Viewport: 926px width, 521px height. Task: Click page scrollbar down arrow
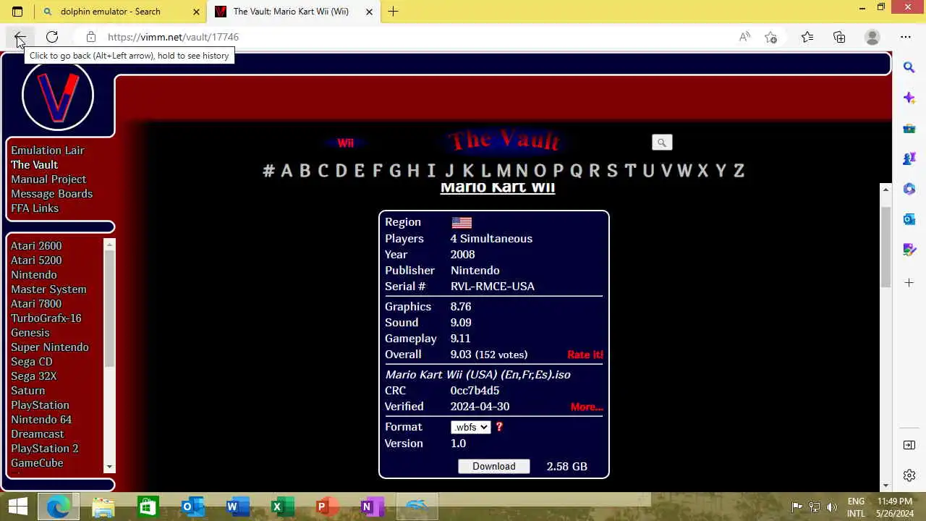tap(886, 485)
